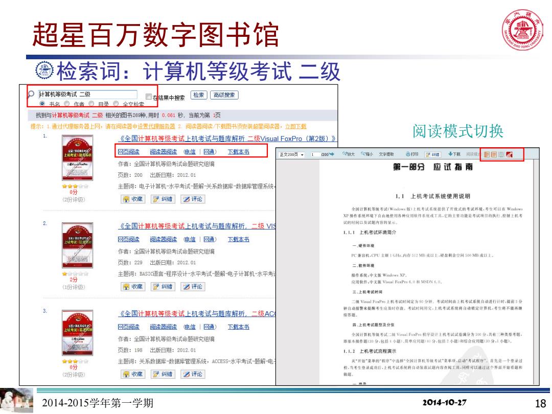Click 收藏 button for the third book
The image size is (552, 414).
[133, 374]
